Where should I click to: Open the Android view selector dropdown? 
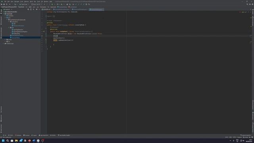point(8,10)
